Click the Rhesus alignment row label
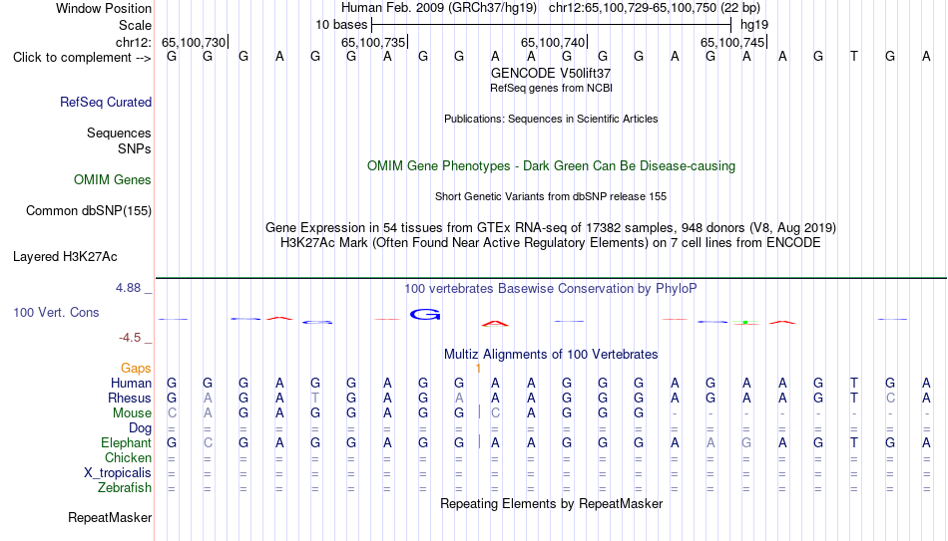The image size is (948, 541). [x=130, y=398]
